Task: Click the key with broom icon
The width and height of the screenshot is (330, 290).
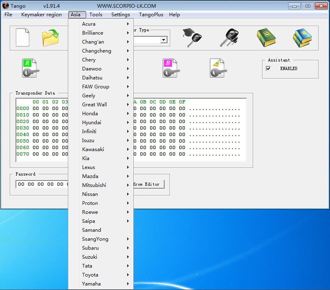Action: click(217, 68)
